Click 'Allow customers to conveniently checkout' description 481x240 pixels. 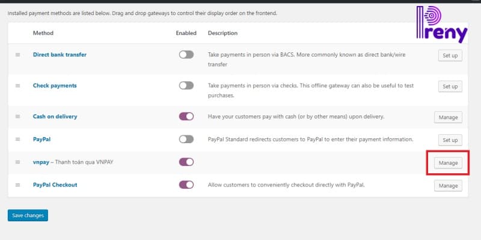click(x=286, y=185)
